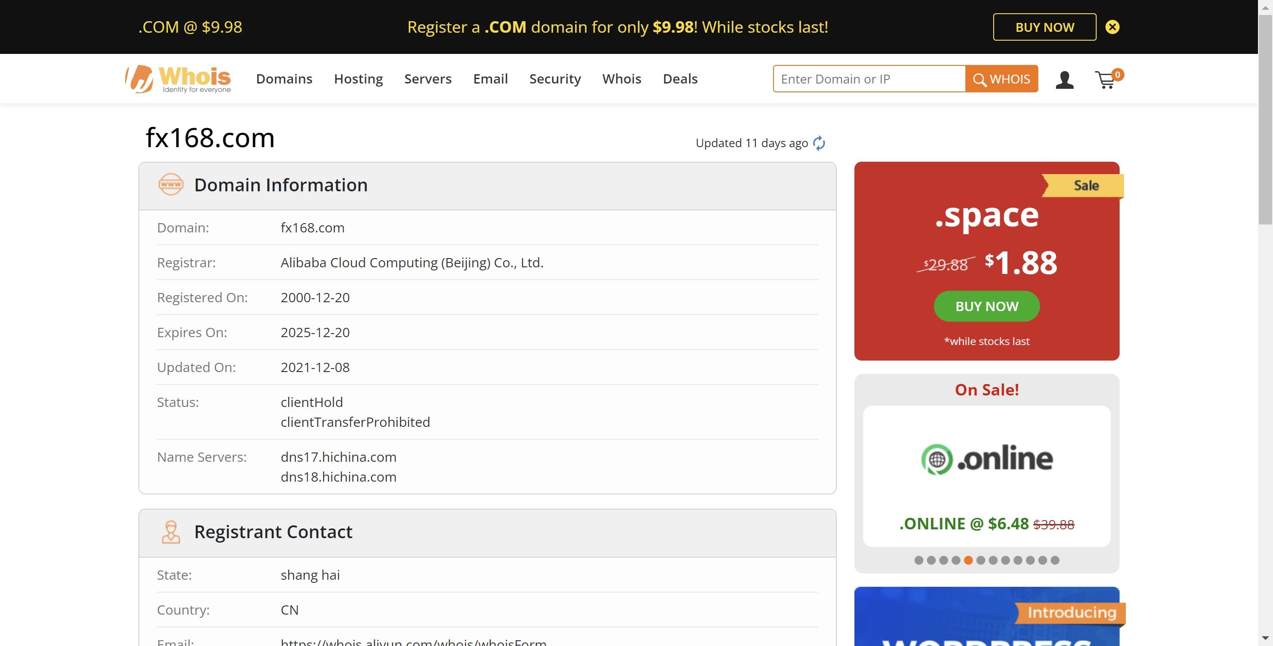Click the shang hai state value
The image size is (1273, 646).
(310, 575)
